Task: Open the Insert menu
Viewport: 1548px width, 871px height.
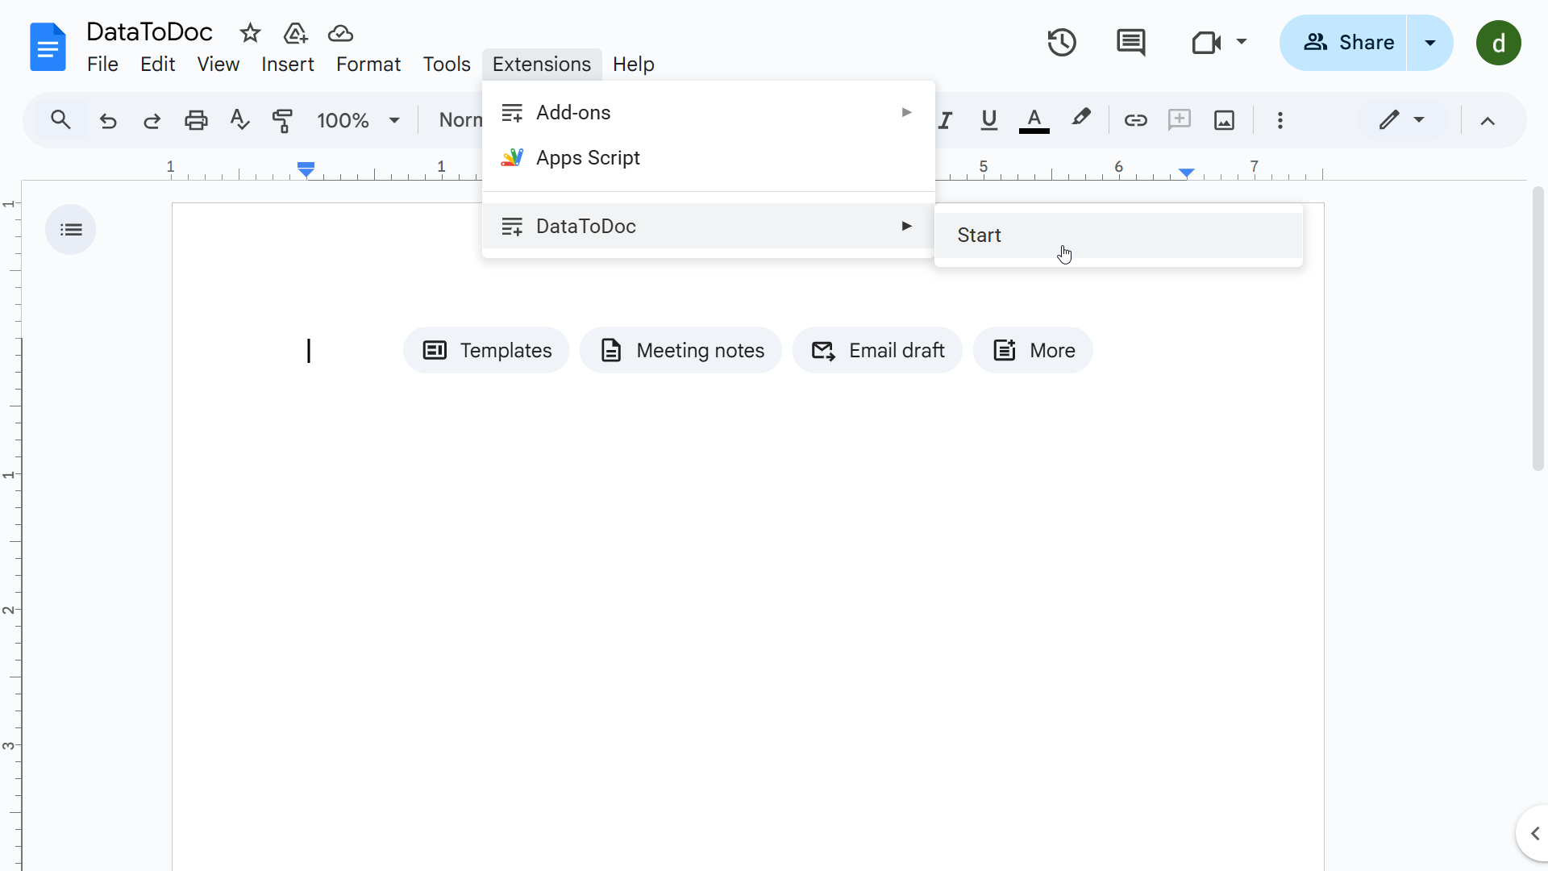Action: [x=287, y=65]
